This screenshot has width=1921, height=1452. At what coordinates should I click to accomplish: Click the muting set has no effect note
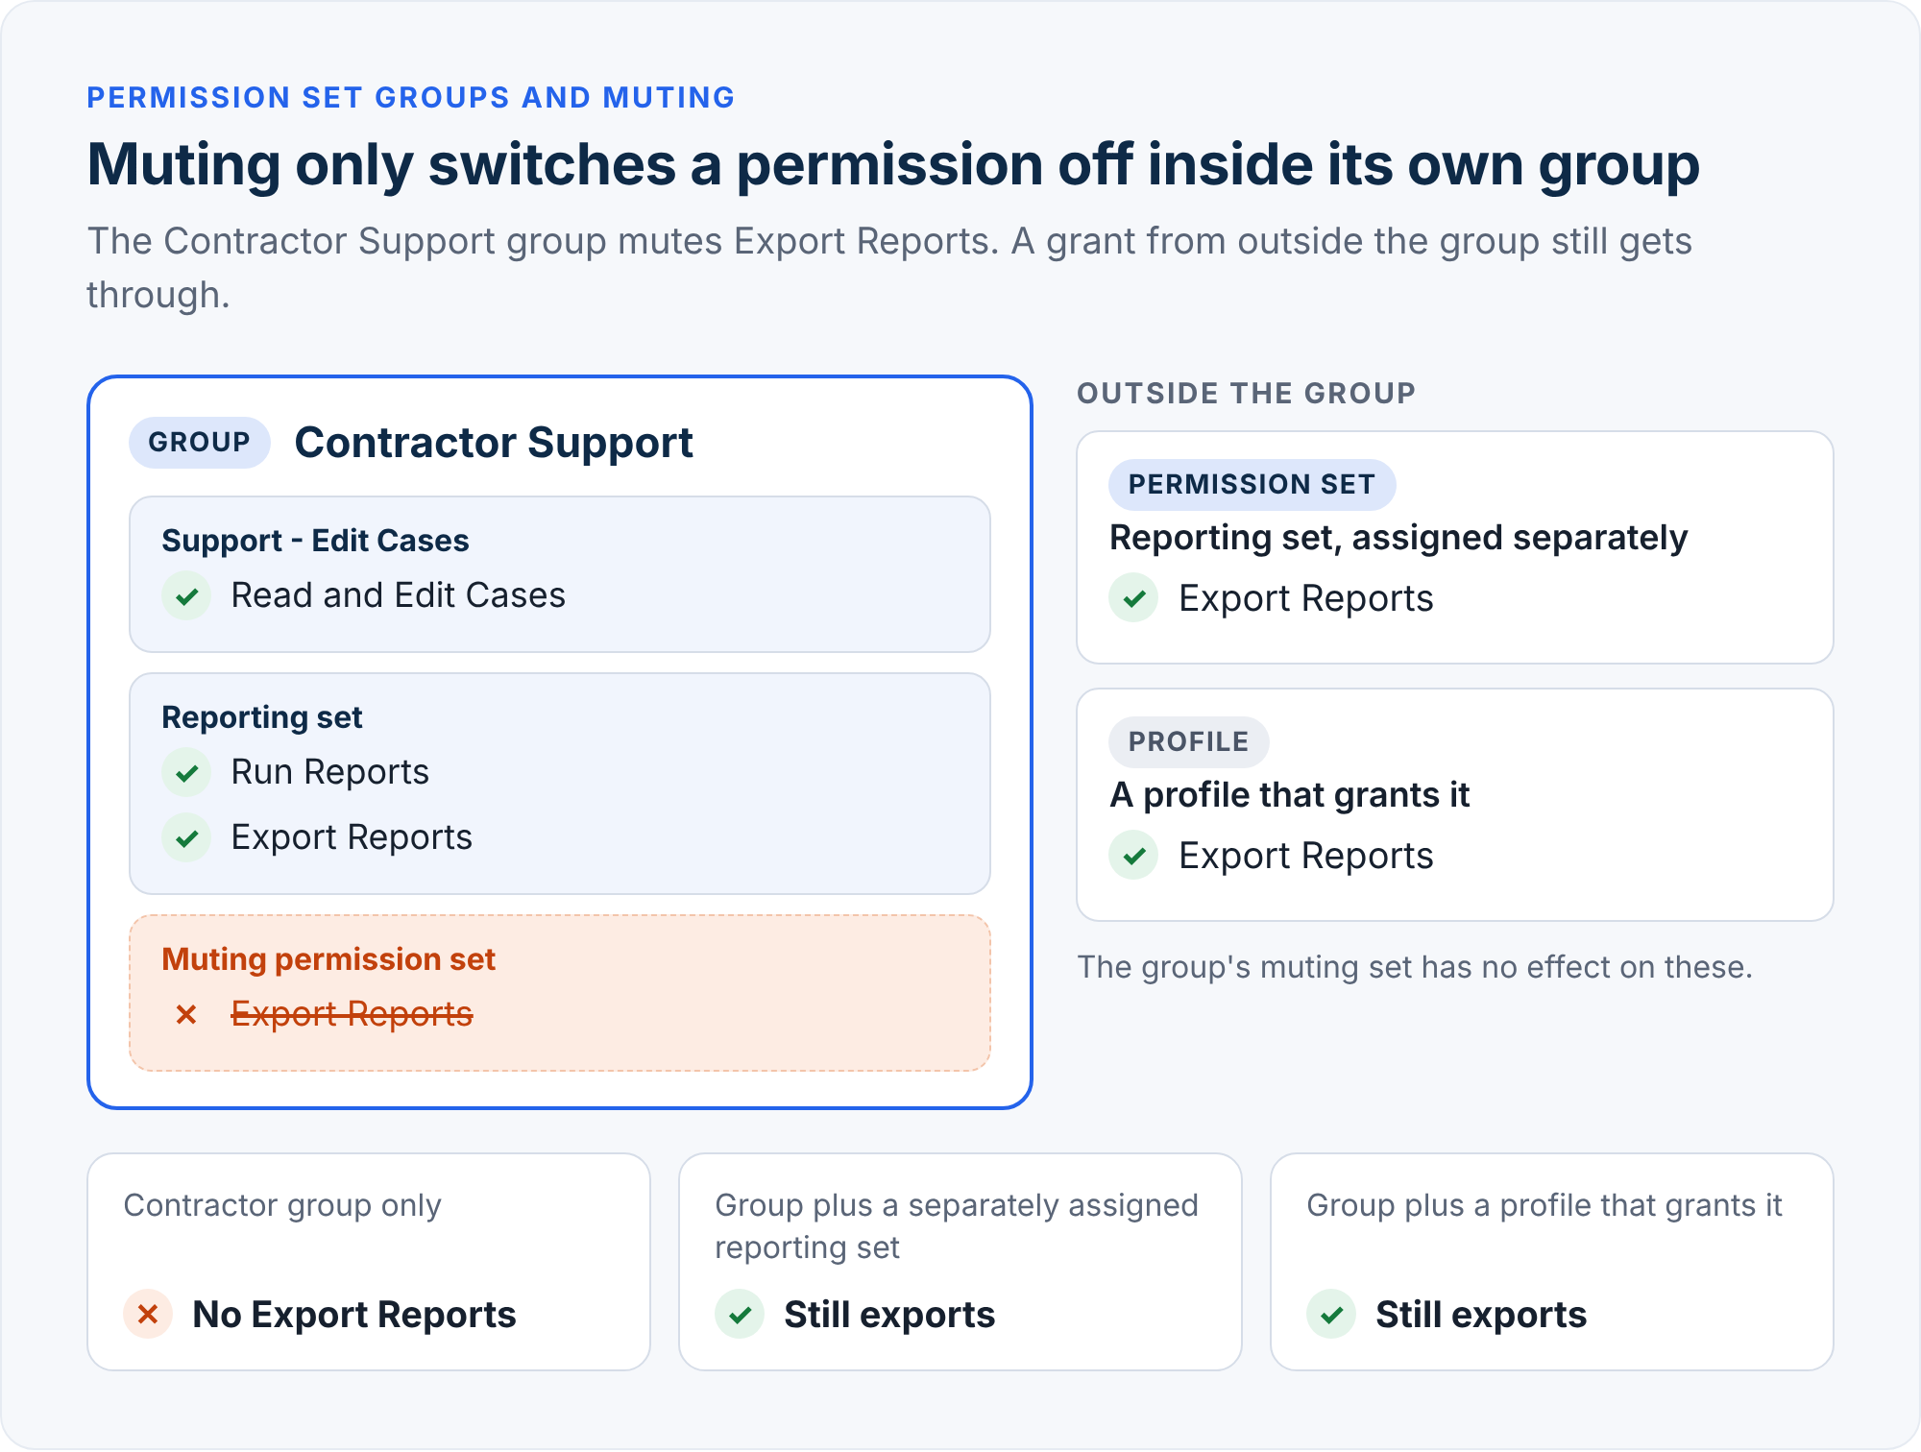click(x=1415, y=967)
